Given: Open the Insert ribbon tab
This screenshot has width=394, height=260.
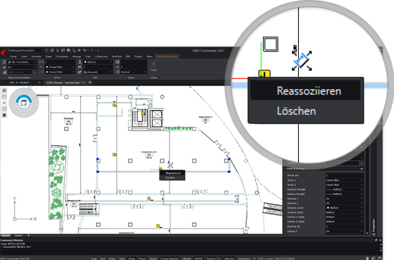Looking at the screenshot, I should pyautogui.click(x=24, y=57).
